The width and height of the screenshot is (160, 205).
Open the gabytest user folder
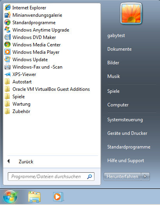coord(116,35)
